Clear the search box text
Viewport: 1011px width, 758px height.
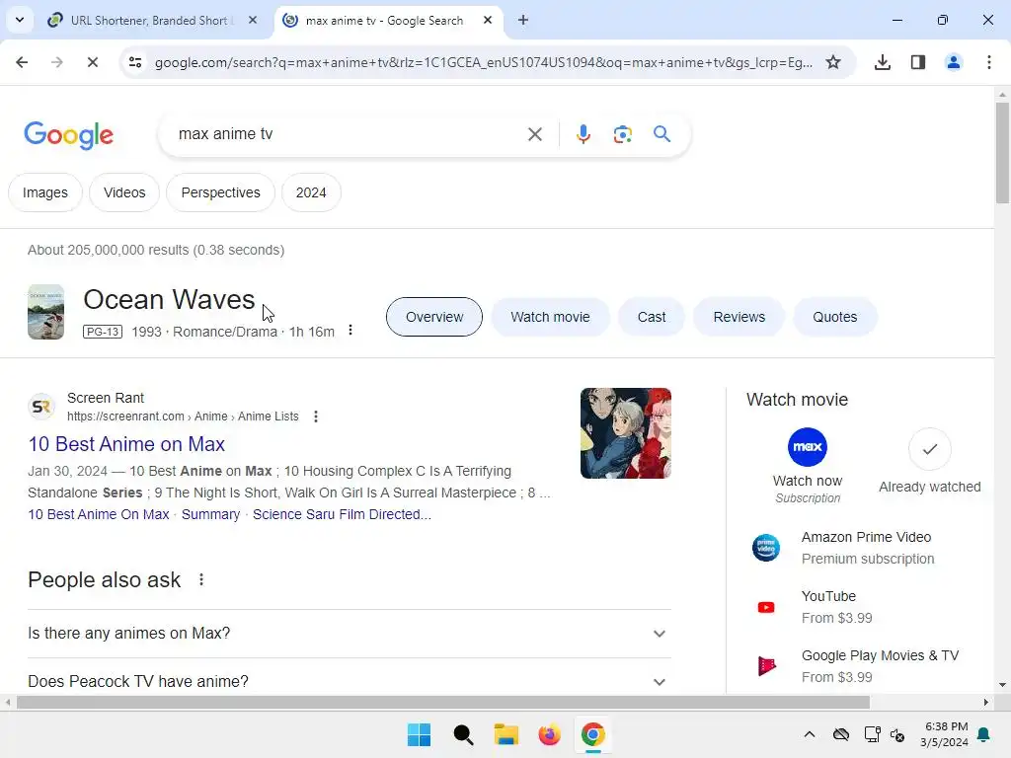[534, 134]
